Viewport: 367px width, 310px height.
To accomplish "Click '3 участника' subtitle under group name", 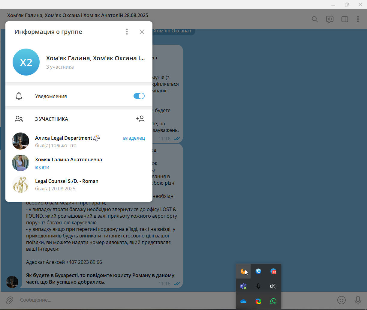I will pyautogui.click(x=60, y=67).
